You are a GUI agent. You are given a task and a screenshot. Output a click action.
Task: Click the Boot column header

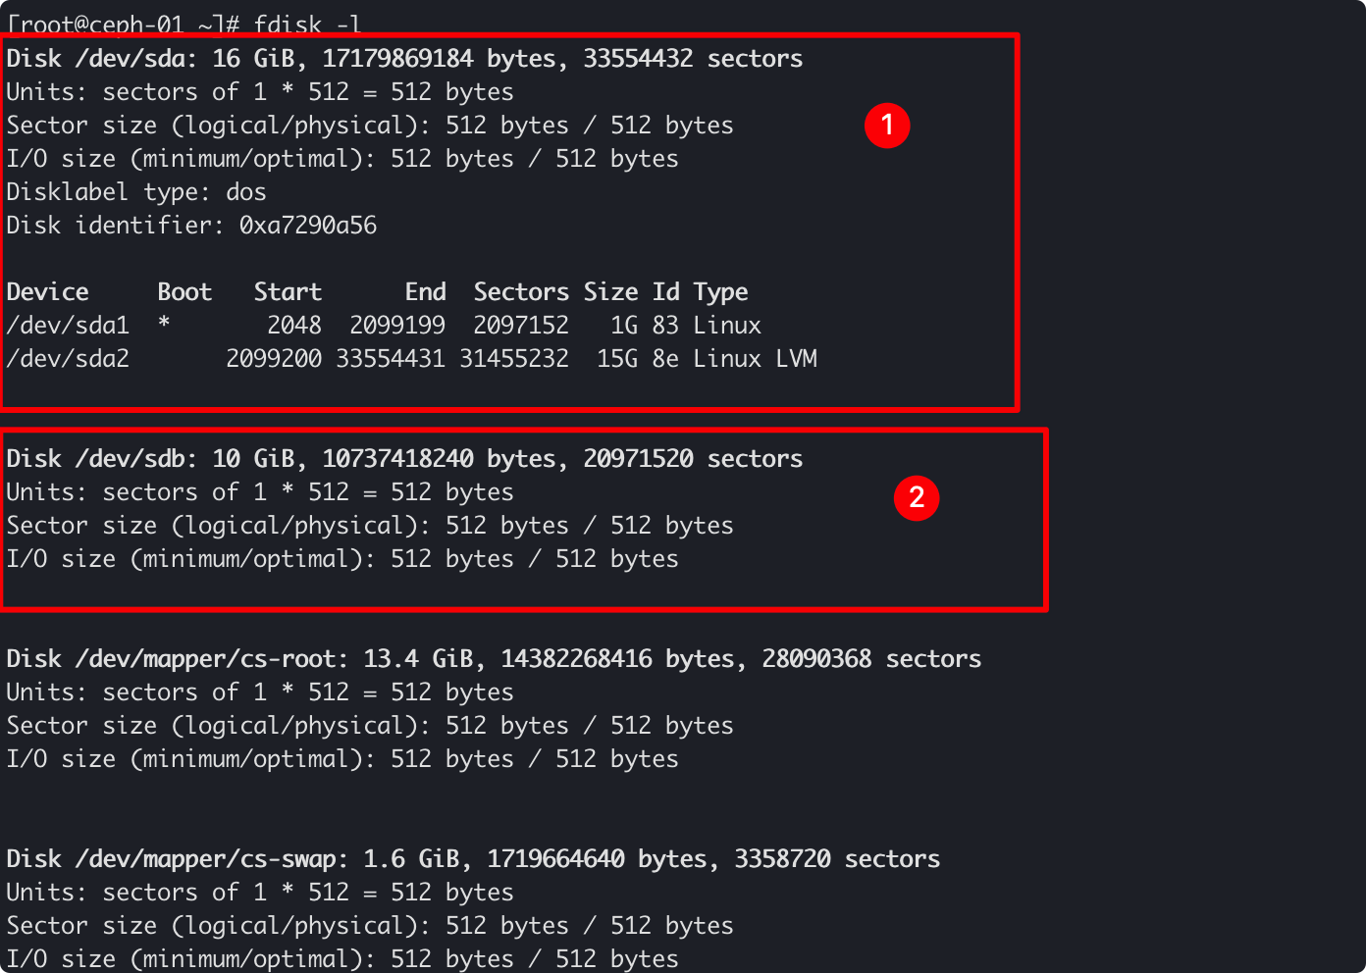(x=184, y=292)
